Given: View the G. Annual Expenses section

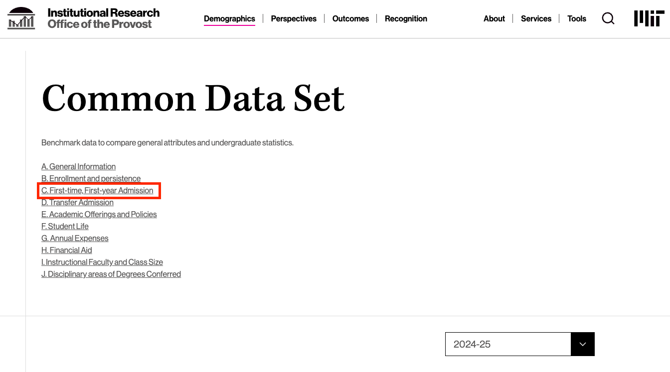Looking at the screenshot, I should pos(75,238).
